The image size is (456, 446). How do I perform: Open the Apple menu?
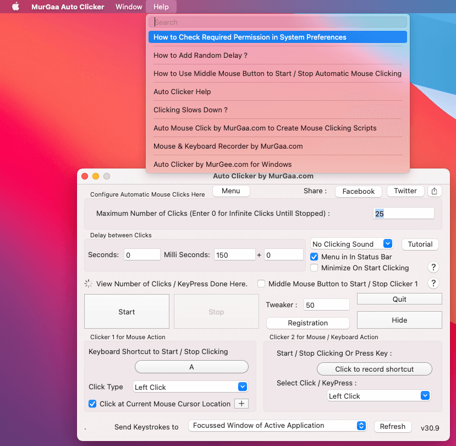[x=15, y=7]
